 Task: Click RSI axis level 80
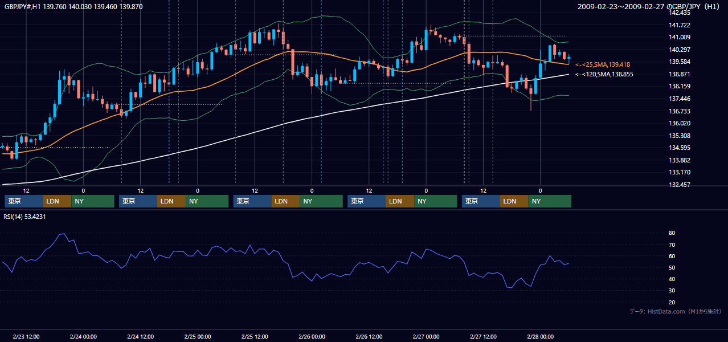pyautogui.click(x=672, y=233)
